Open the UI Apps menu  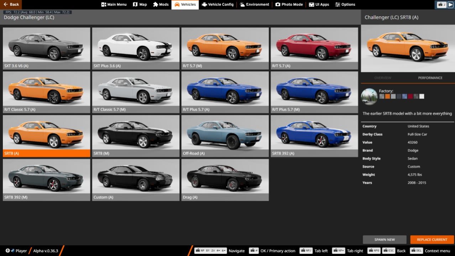tap(319, 4)
